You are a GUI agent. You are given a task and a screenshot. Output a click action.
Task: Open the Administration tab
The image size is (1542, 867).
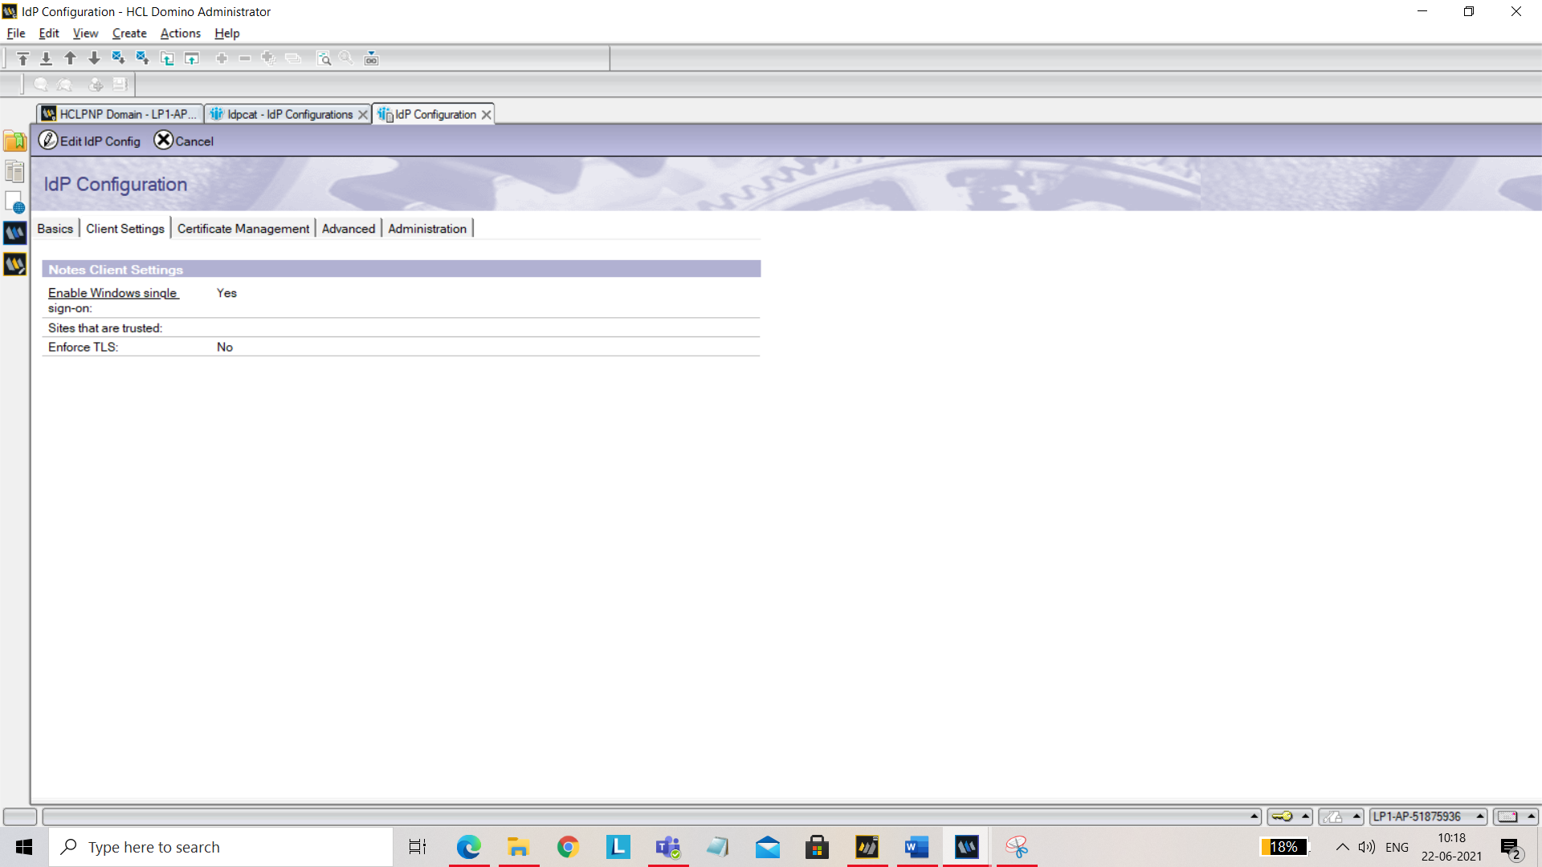(426, 228)
